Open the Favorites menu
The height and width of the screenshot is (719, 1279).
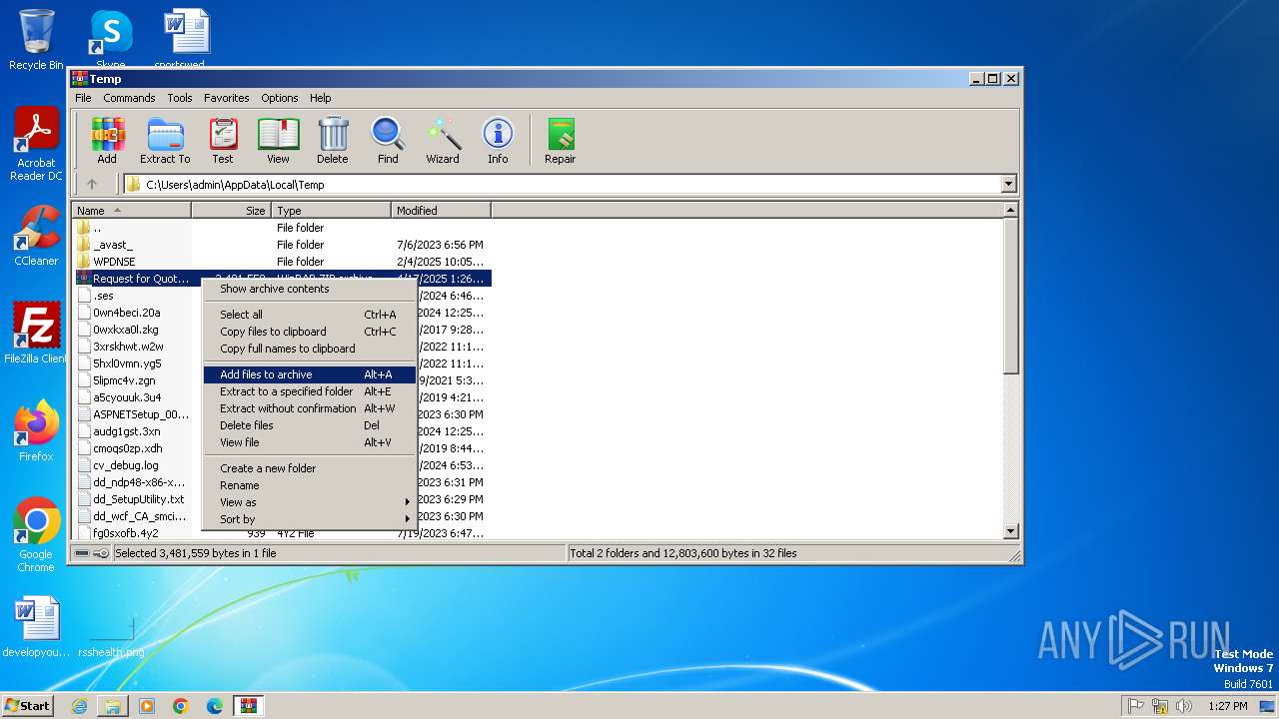click(227, 98)
